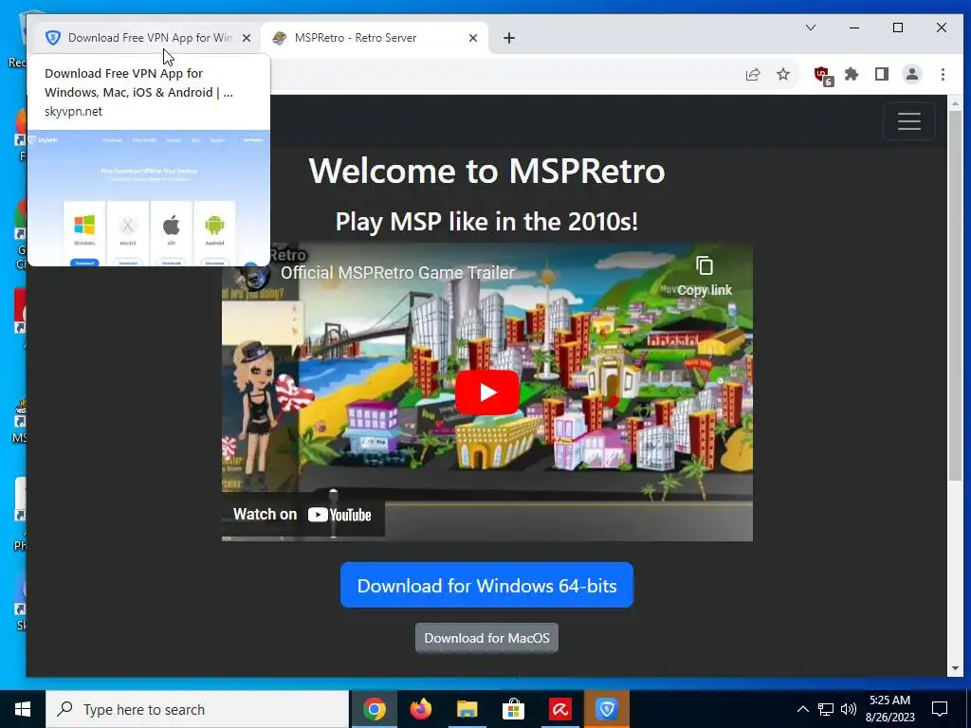The width and height of the screenshot is (971, 728).
Task: Expand the MSPRetro hamburger menu
Action: [909, 121]
